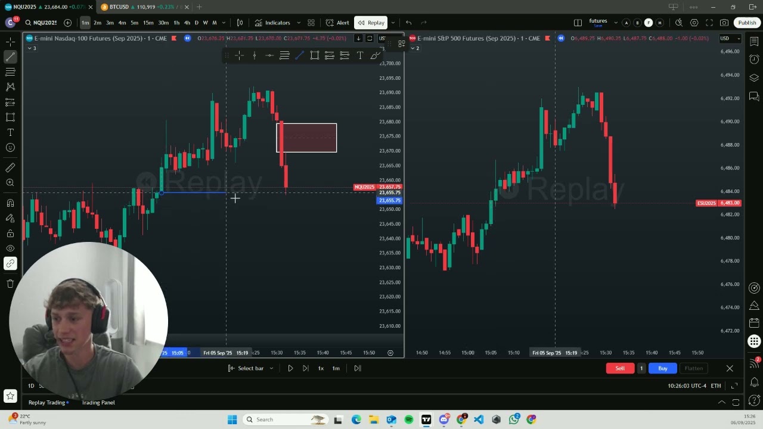Open the favorites star at bottom left
Viewport: 763px width, 429px height.
click(x=10, y=395)
